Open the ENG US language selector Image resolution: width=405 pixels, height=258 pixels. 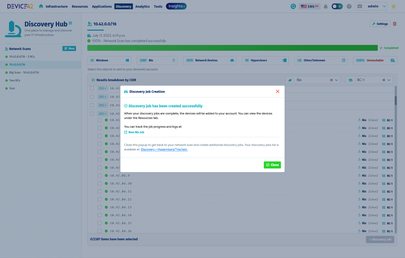point(310,6)
